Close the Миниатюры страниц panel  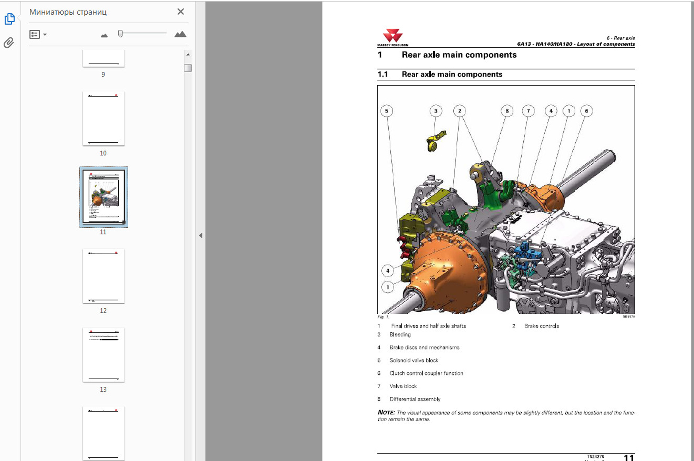(181, 12)
